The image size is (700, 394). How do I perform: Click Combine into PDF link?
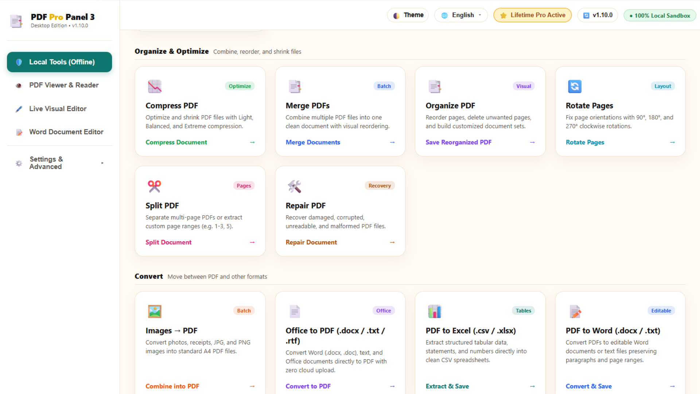[172, 386]
